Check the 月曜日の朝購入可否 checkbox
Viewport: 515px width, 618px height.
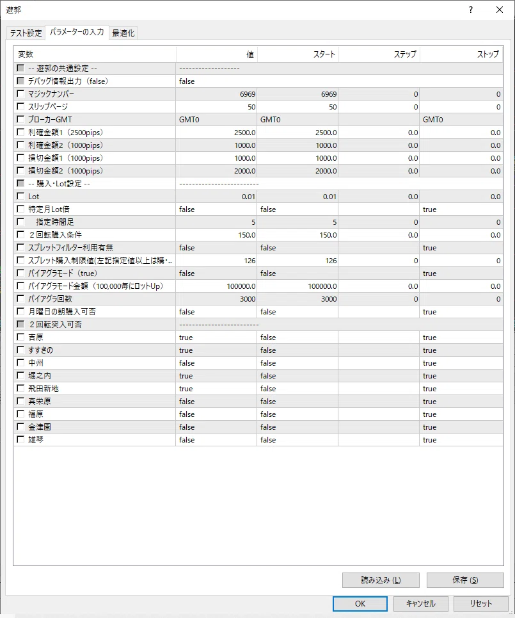21,311
